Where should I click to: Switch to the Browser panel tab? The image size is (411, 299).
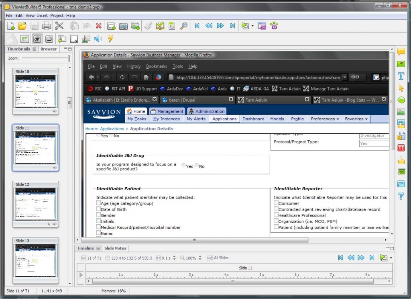click(49, 49)
